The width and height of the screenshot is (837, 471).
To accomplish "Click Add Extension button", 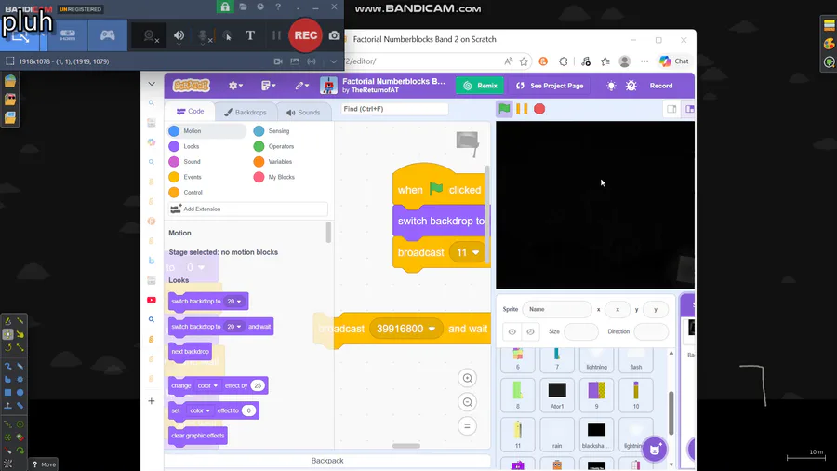I will click(x=247, y=209).
